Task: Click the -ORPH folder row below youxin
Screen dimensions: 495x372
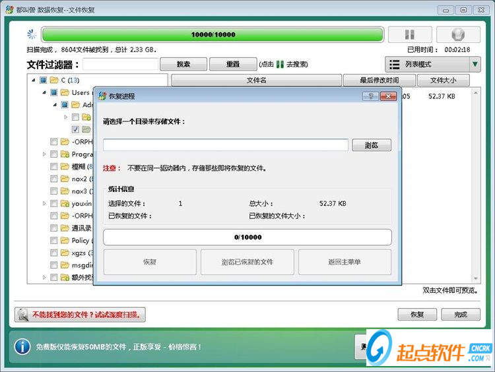Action: point(71,216)
